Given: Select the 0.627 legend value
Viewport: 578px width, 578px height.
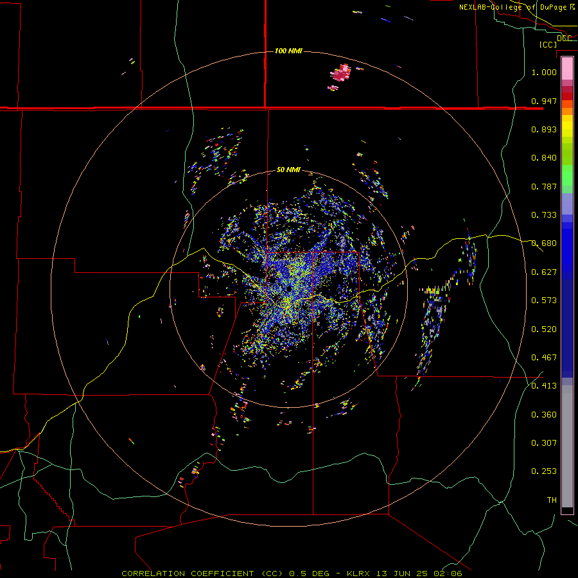Looking at the screenshot, I should [544, 272].
